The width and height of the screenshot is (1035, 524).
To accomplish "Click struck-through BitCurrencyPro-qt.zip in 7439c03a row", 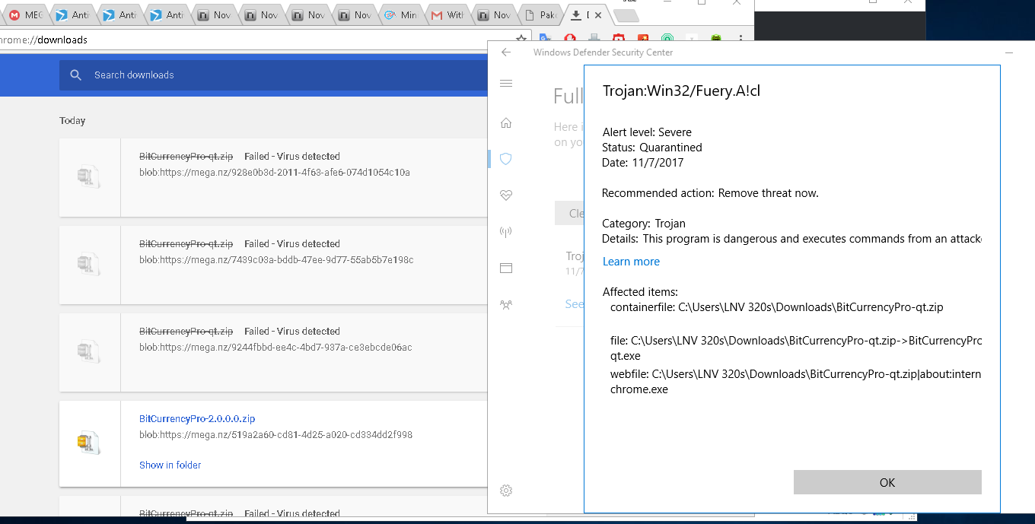I will point(186,244).
